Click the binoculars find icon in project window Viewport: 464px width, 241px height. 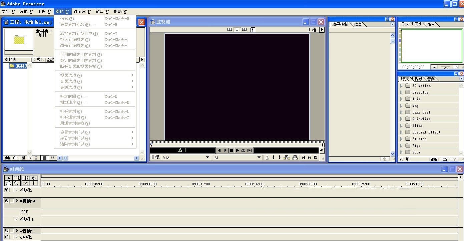click(x=7, y=158)
